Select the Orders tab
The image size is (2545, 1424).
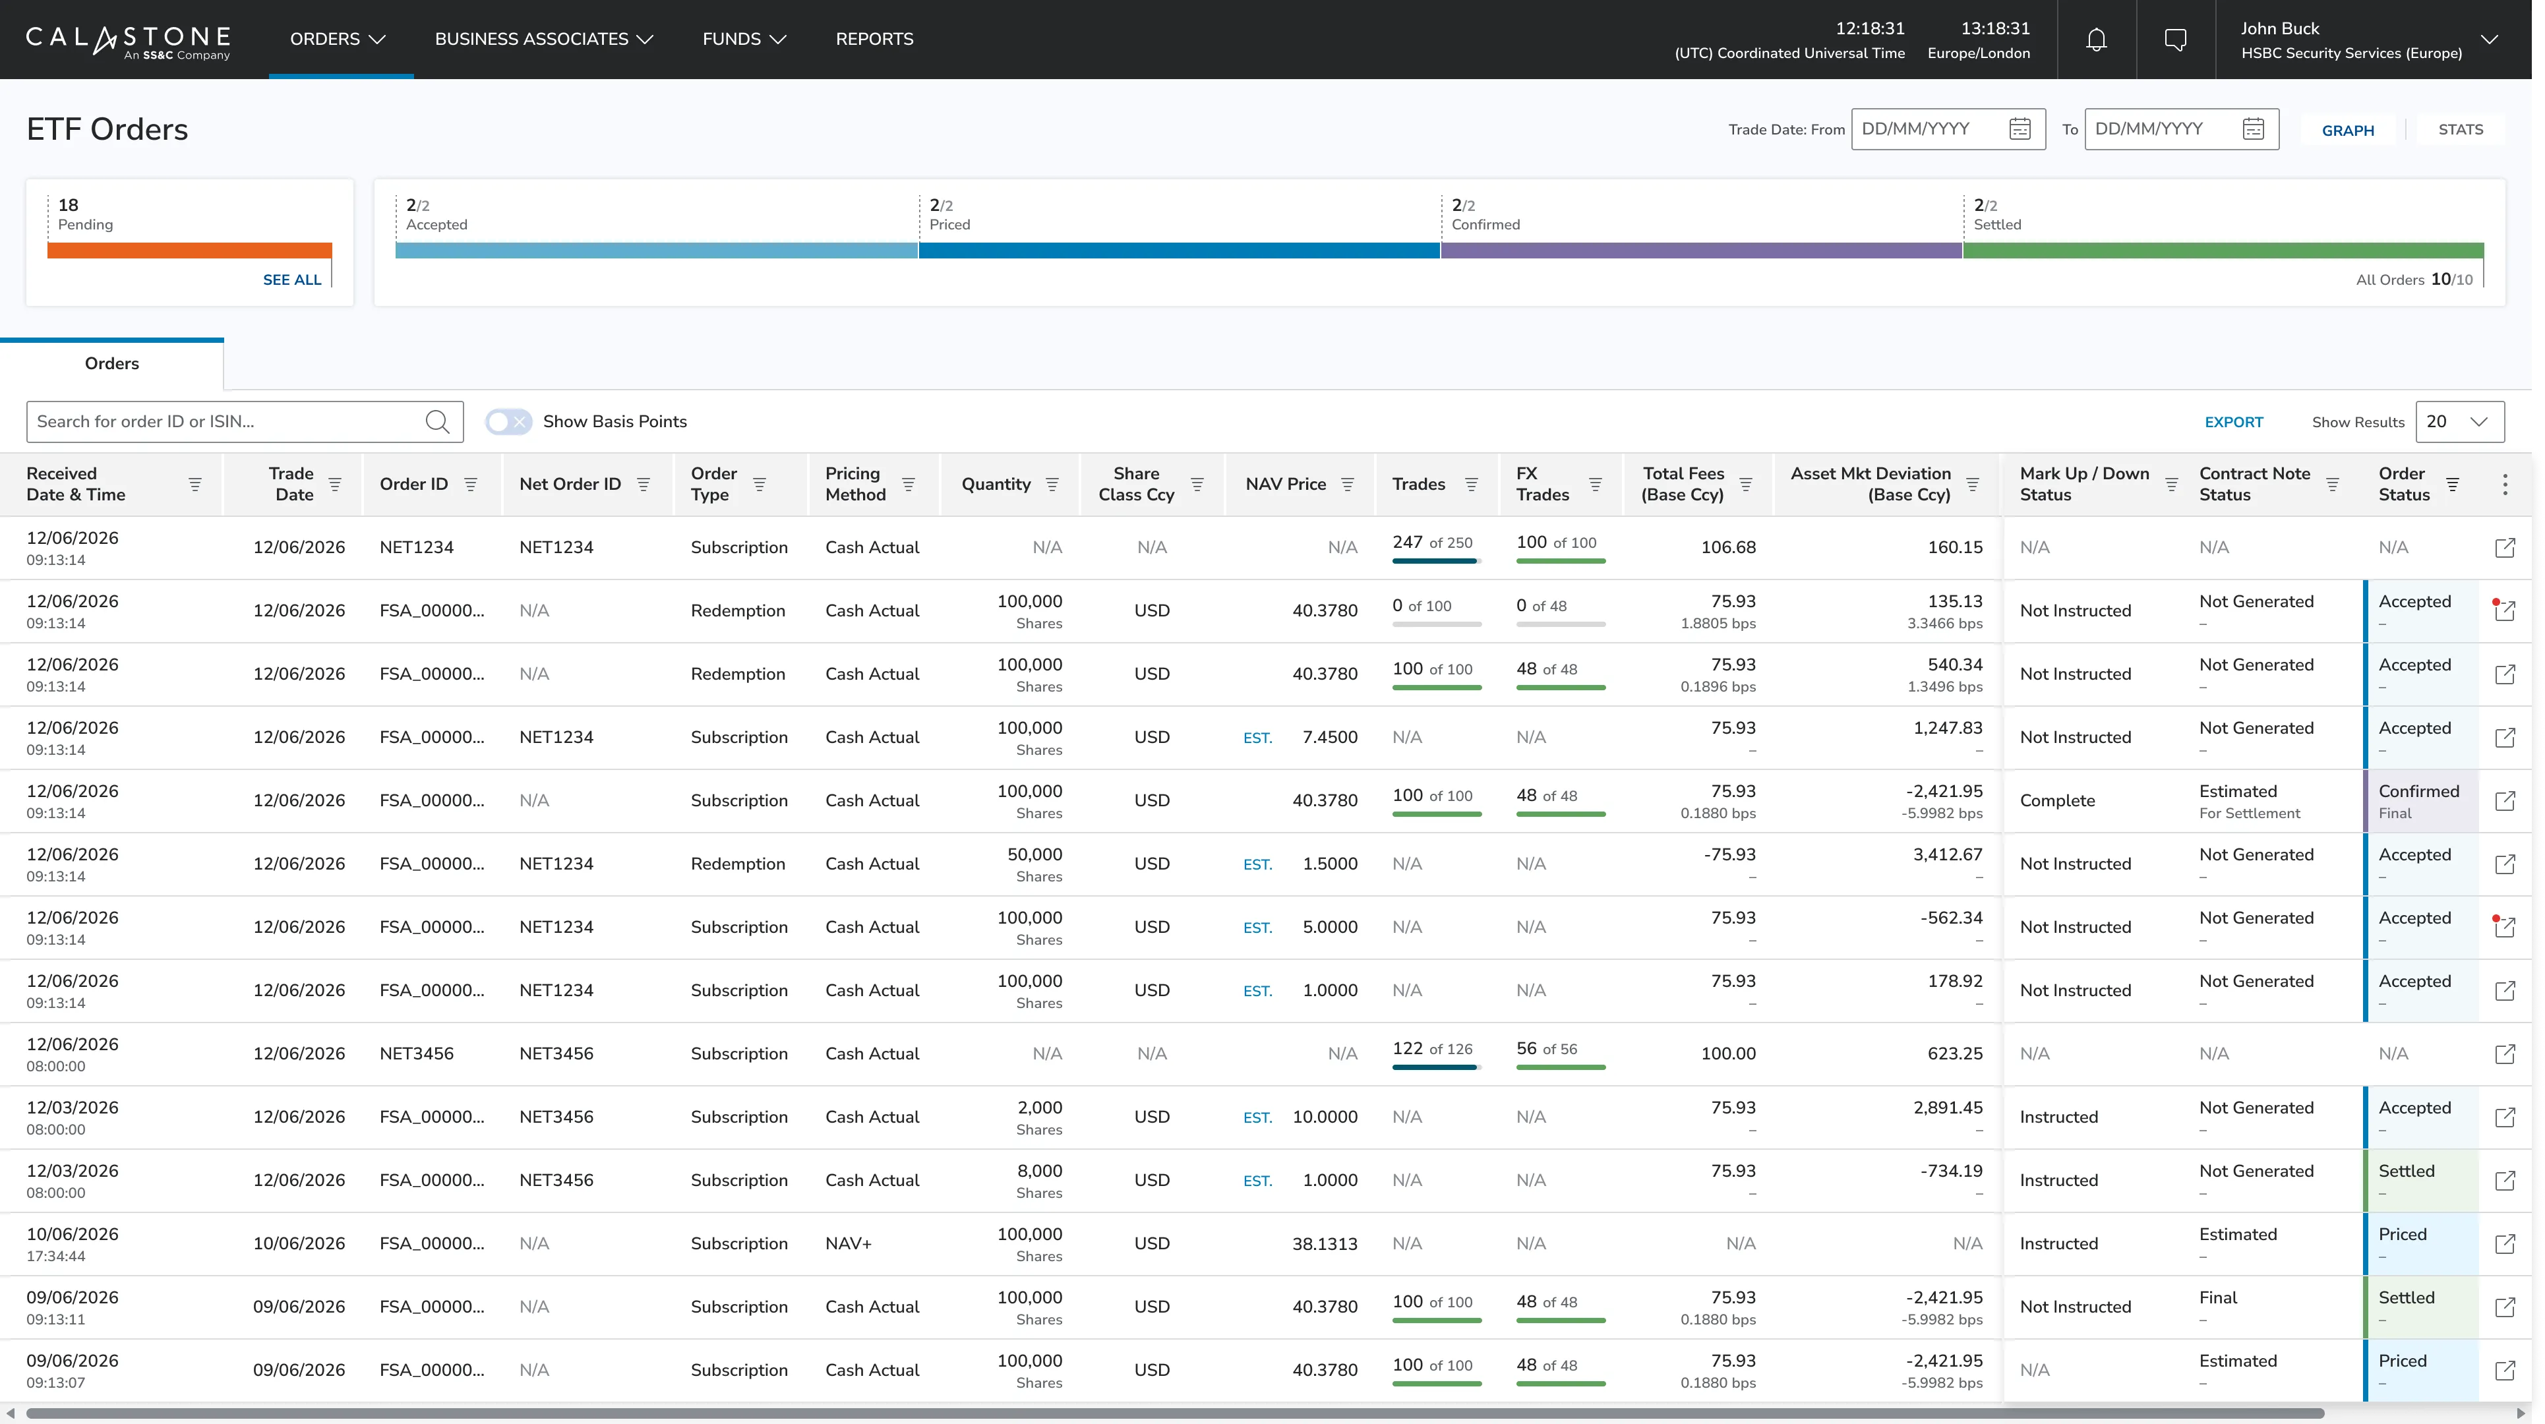point(111,364)
